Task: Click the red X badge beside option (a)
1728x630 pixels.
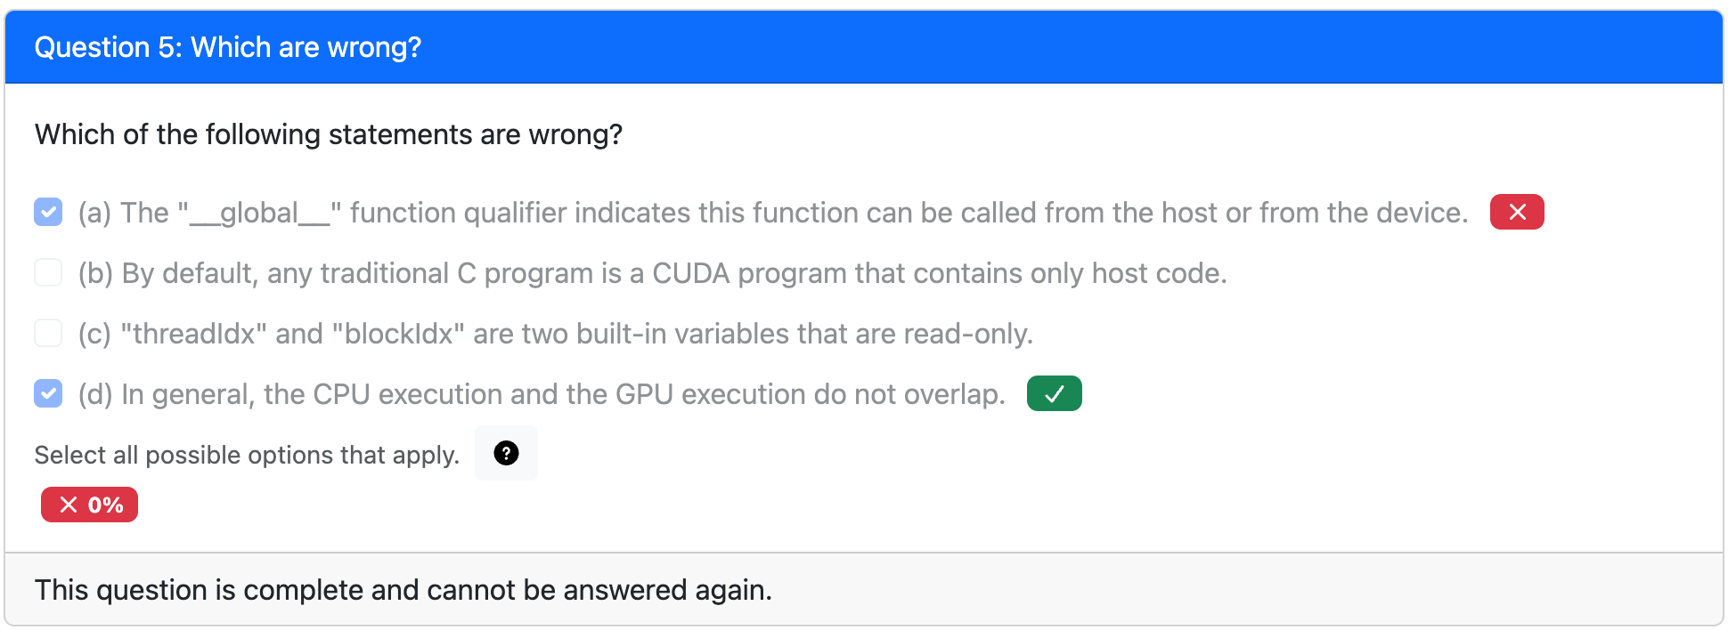Action: coord(1516,212)
